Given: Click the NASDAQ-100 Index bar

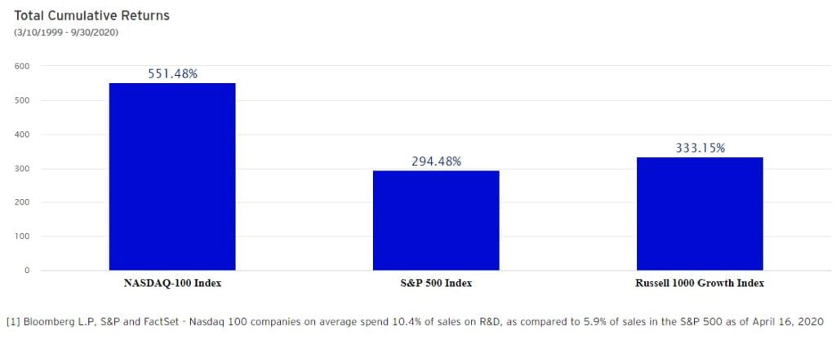Looking at the screenshot, I should tap(172, 176).
